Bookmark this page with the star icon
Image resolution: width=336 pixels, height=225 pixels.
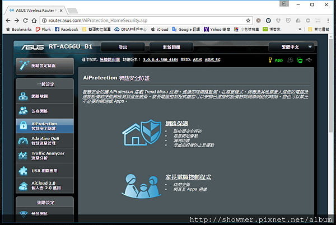click(x=248, y=21)
